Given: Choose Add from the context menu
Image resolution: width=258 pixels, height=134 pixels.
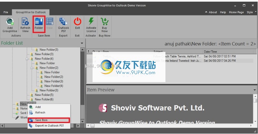Looking at the screenshot, I should tap(49, 107).
